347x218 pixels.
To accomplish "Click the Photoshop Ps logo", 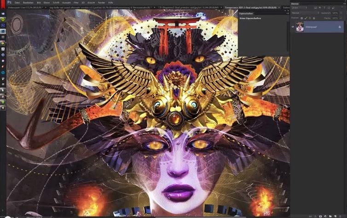I will tap(9, 2).
